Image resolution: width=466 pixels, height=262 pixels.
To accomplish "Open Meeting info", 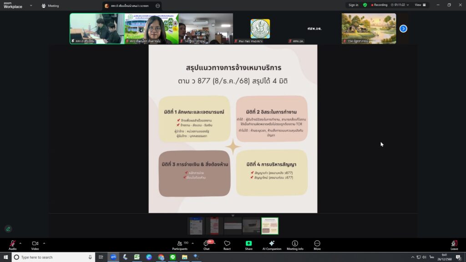I will pos(295,245).
